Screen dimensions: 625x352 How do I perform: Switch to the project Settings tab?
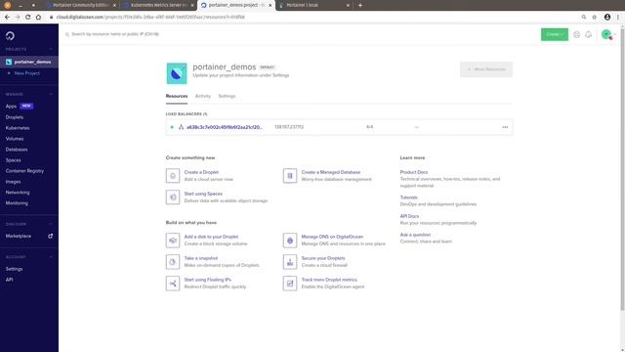pyautogui.click(x=227, y=96)
